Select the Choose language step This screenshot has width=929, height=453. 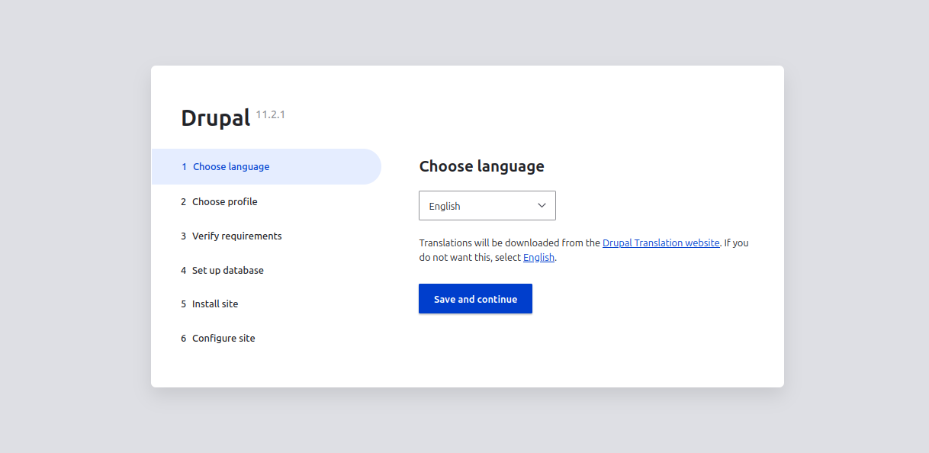[x=266, y=167]
